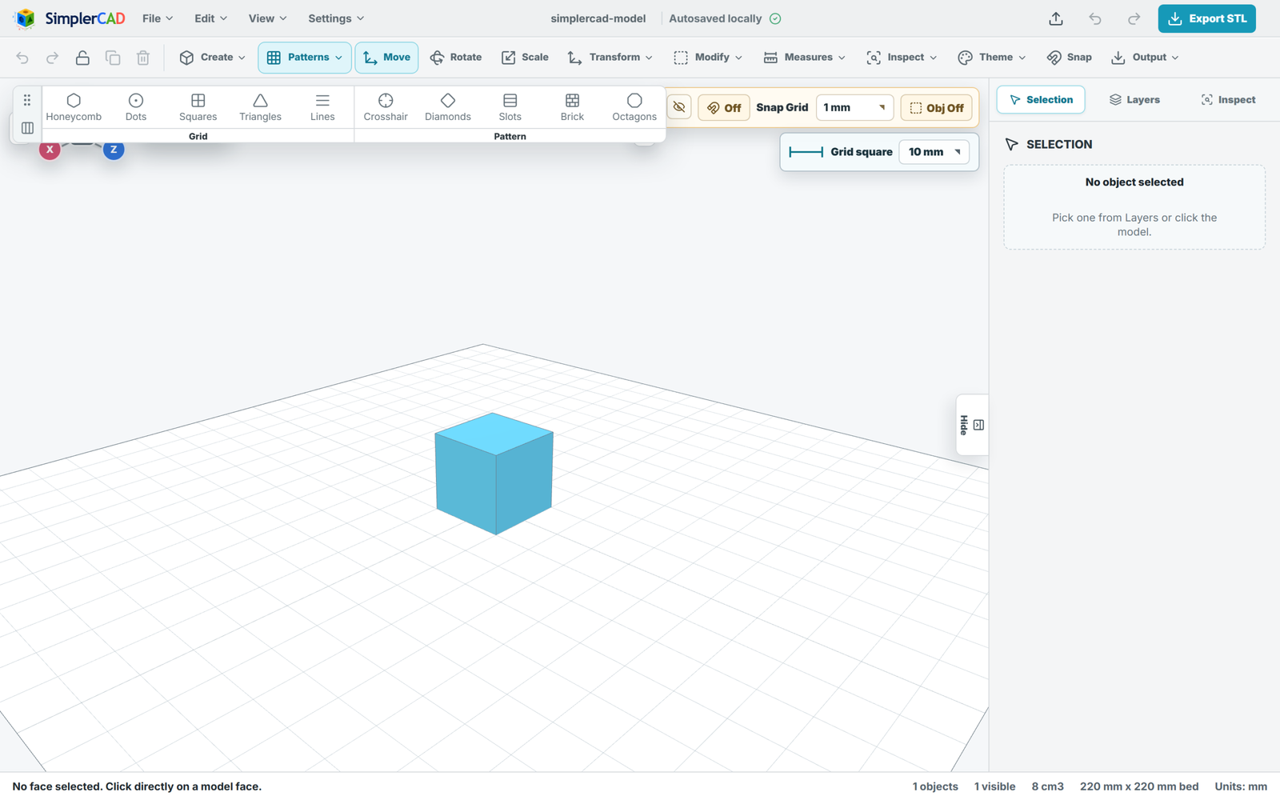Activate the Rotate tool
1280x800 pixels.
(456, 58)
